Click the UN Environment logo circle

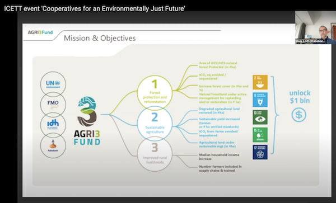click(53, 84)
